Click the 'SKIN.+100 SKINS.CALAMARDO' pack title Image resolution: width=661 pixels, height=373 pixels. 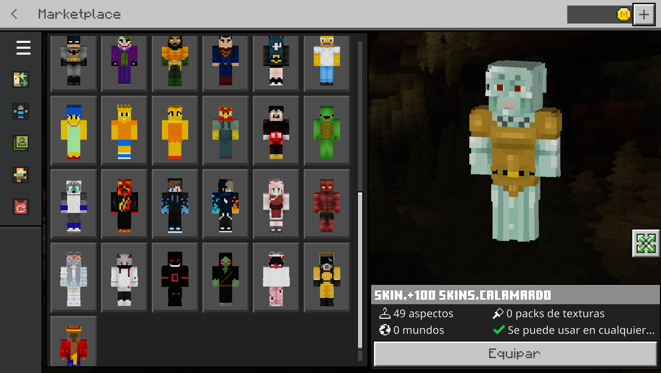pyautogui.click(x=463, y=295)
